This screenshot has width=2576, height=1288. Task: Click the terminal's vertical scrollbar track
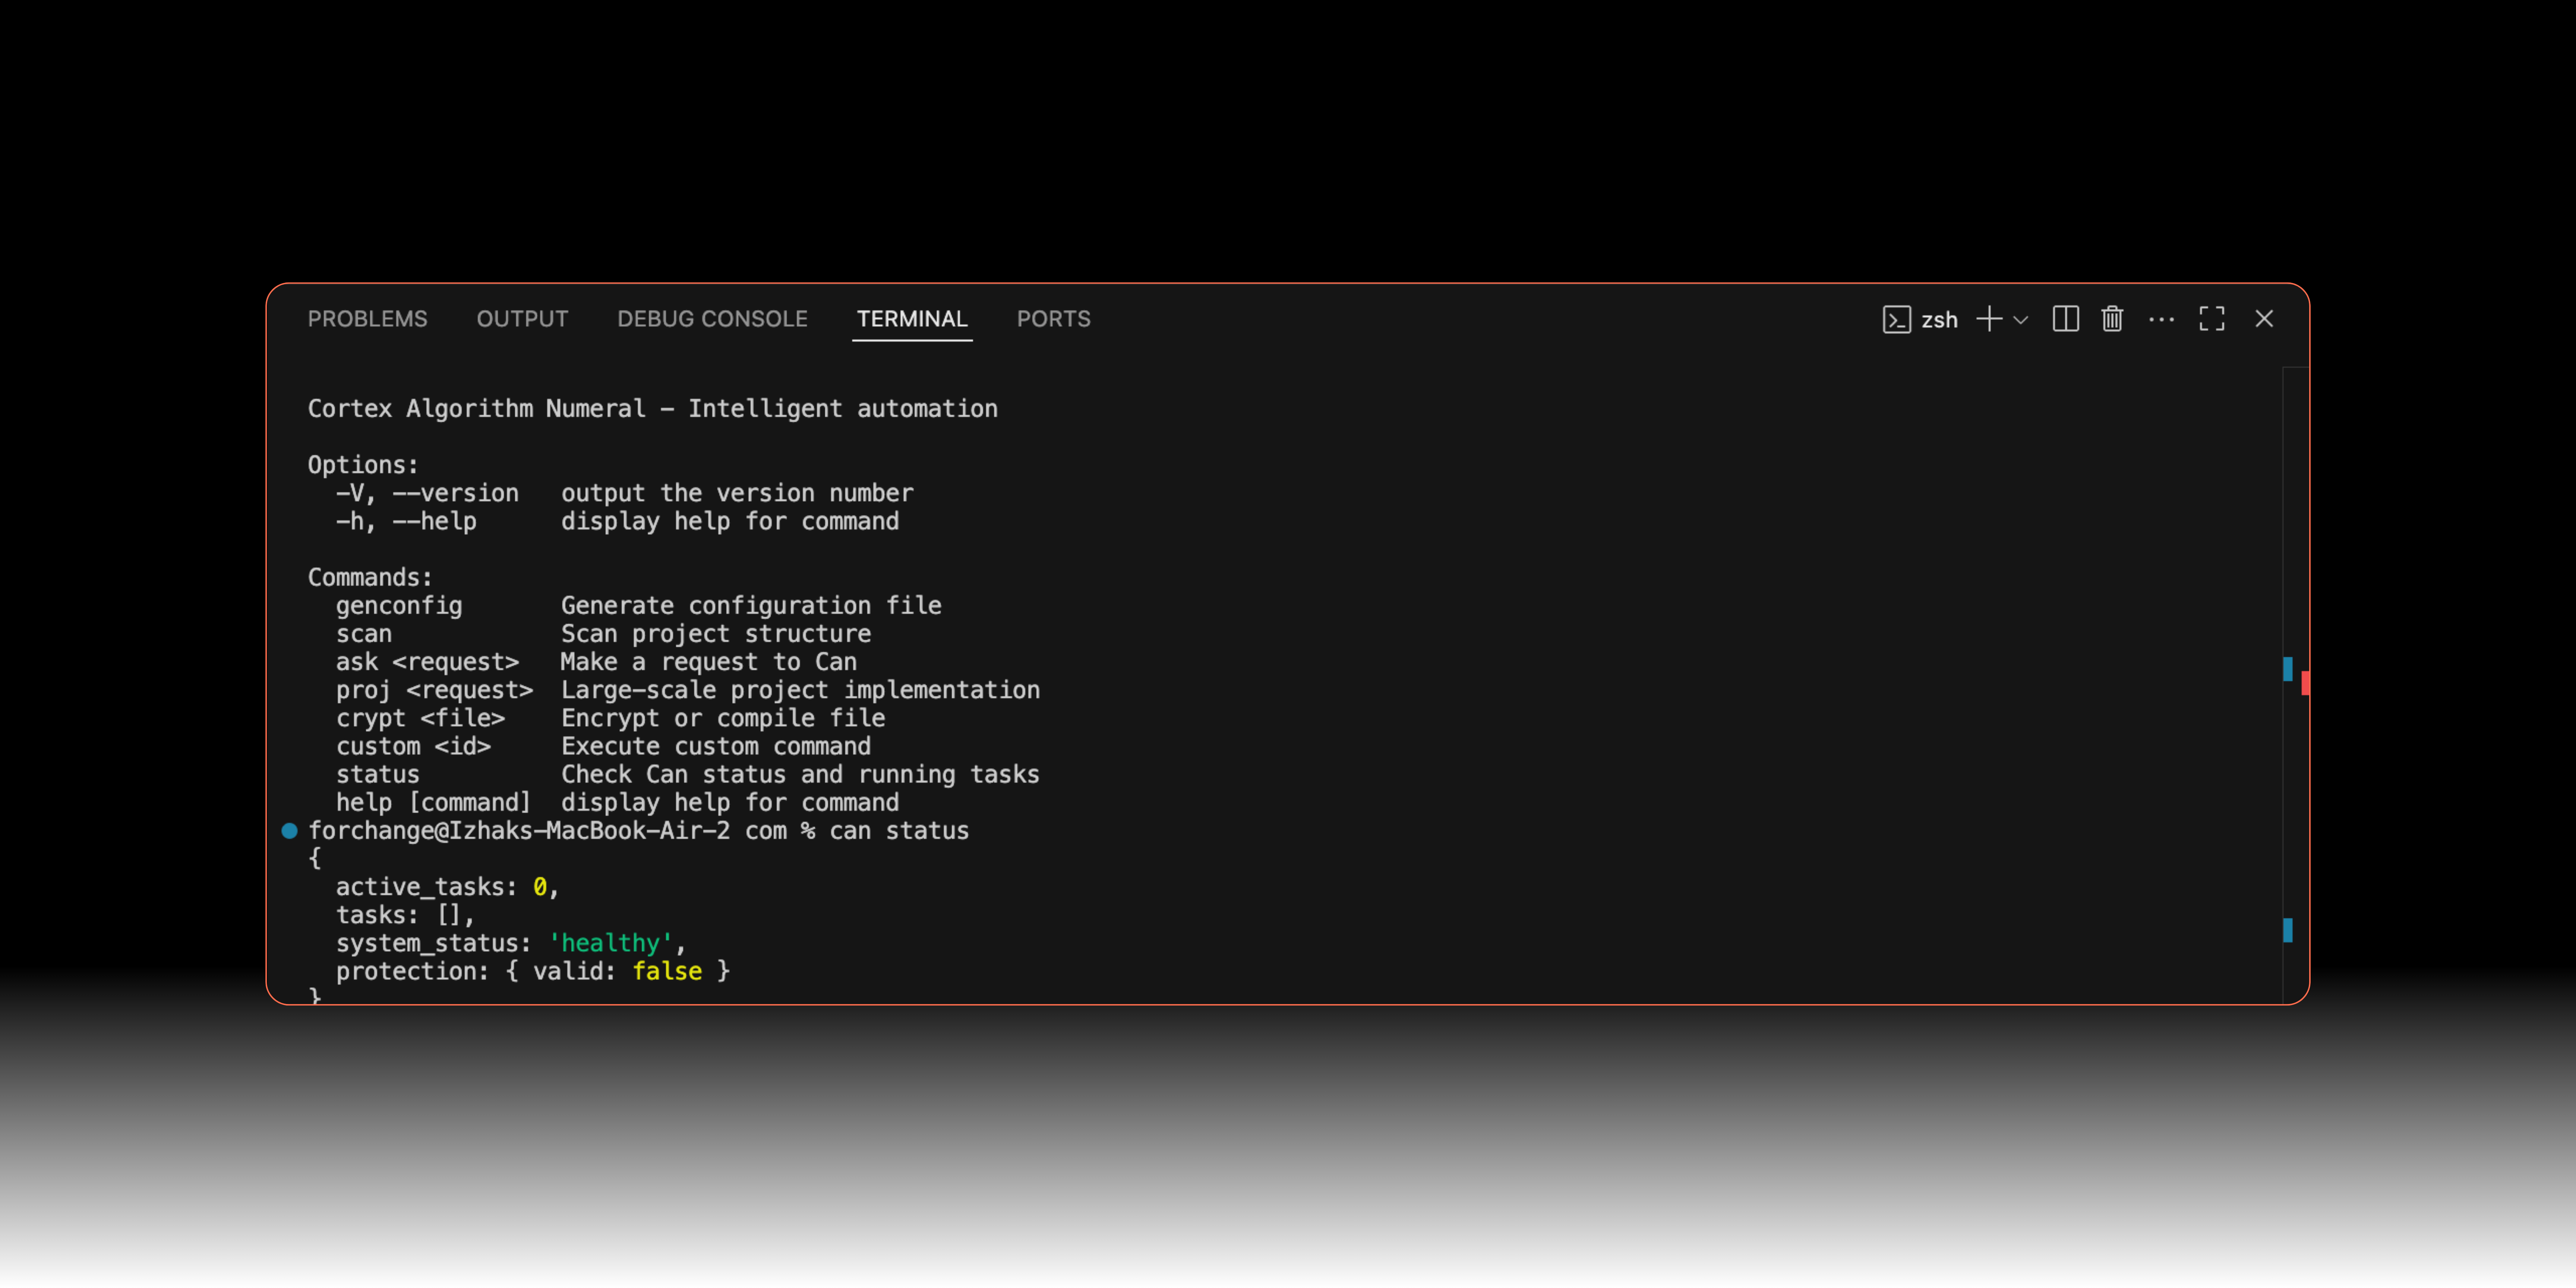click(x=2296, y=500)
